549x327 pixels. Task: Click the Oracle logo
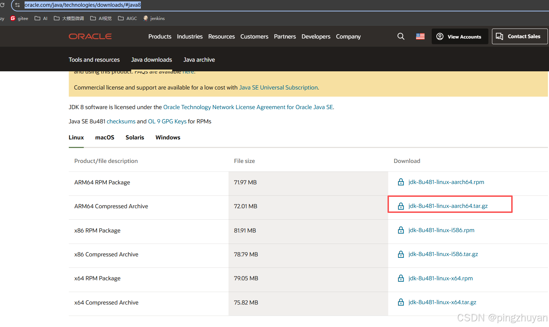tap(90, 36)
